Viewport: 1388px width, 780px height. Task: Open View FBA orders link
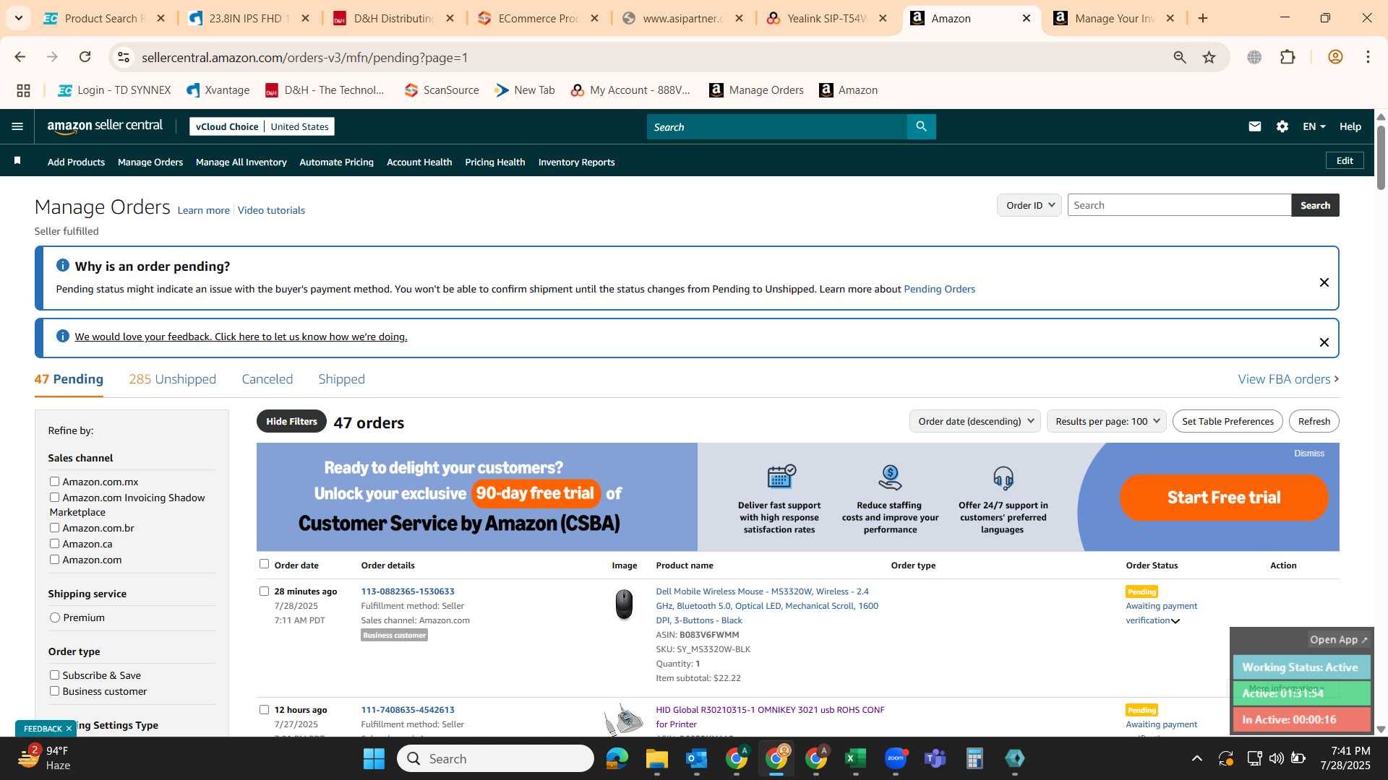click(x=1288, y=379)
